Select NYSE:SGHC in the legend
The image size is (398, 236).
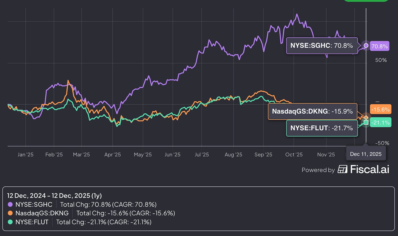point(34,204)
